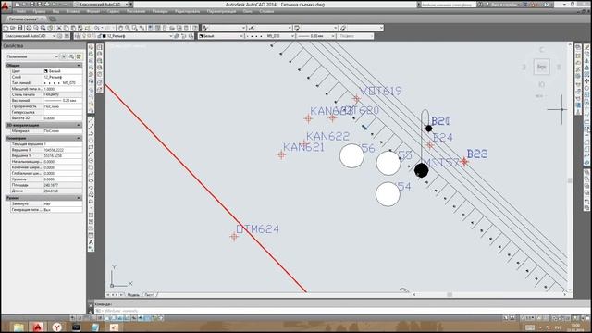Click the Workspace Settings gear icon
592x333 pixels.
point(59,36)
